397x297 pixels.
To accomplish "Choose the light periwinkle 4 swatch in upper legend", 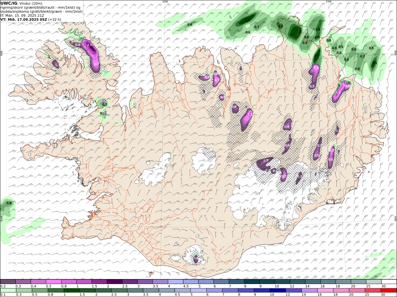I will click(176, 282).
